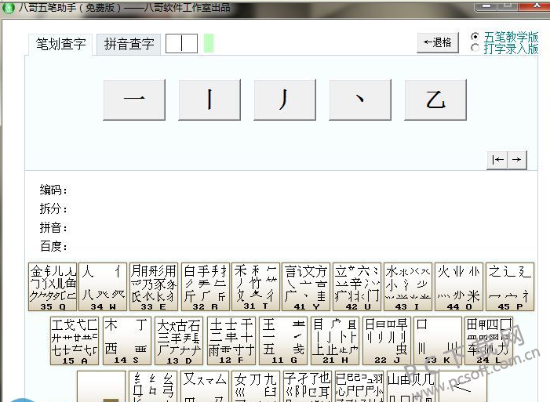Viewport: 550px width, 402px height.
Task: Click the 14 S key (木)
Action: (x=127, y=341)
